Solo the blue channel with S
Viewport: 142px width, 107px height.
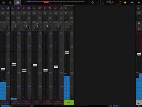pos(8,13)
